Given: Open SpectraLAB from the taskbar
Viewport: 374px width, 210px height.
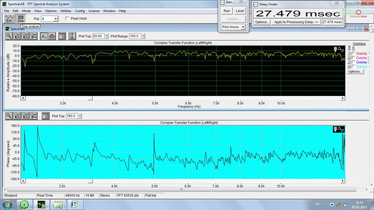Looking at the screenshot, I should (x=41, y=205).
